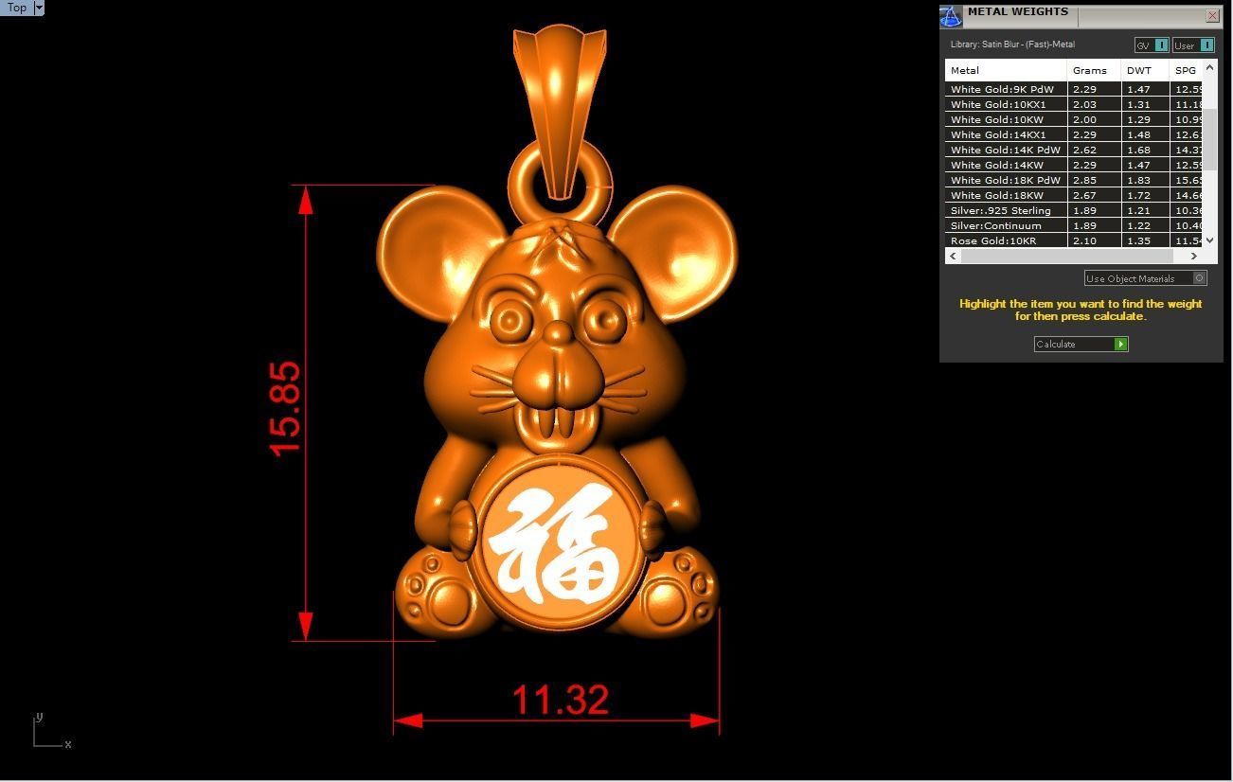Click the Metal Weights panel title bar

click(1081, 16)
